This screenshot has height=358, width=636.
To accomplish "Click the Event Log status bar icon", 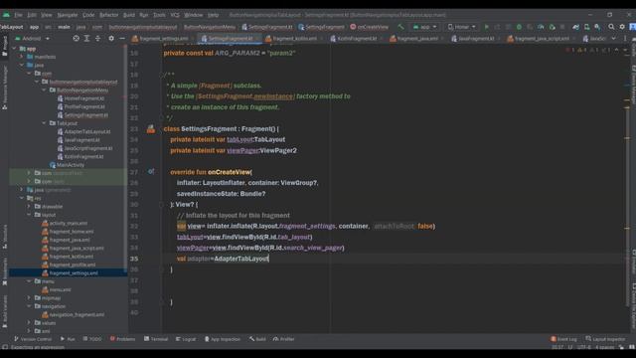I will pos(563,339).
